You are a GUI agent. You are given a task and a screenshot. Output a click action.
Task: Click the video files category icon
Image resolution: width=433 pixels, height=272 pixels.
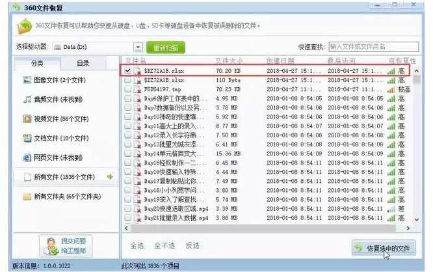click(x=27, y=119)
